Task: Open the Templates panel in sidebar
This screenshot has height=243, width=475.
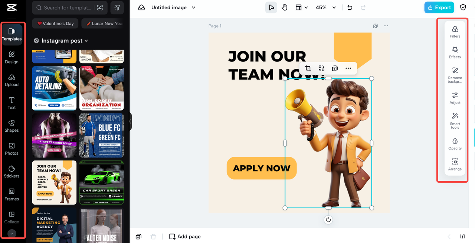Action: 12,34
